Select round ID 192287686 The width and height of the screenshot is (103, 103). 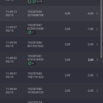pos(35,43)
